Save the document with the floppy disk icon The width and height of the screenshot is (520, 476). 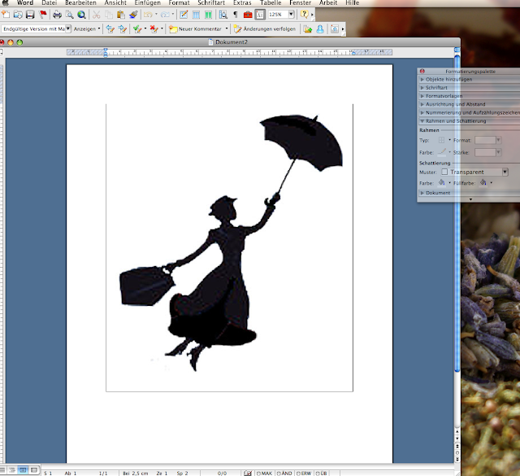click(x=30, y=15)
